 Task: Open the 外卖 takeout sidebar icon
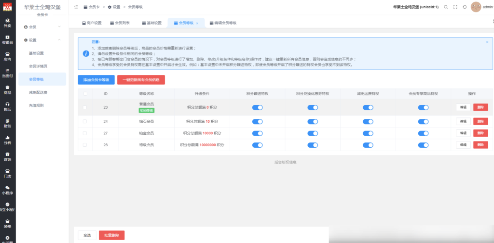[8, 23]
